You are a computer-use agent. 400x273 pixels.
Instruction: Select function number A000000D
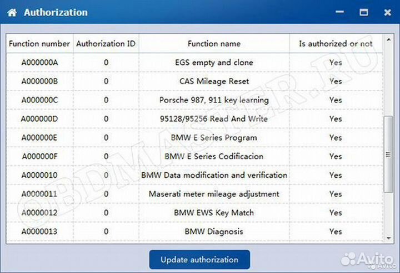(x=39, y=119)
